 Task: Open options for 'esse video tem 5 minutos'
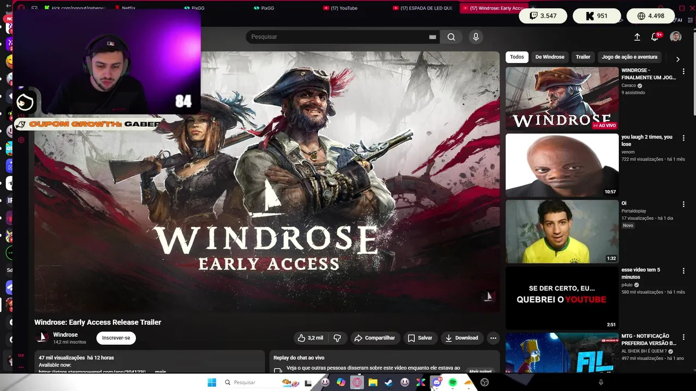683,270
